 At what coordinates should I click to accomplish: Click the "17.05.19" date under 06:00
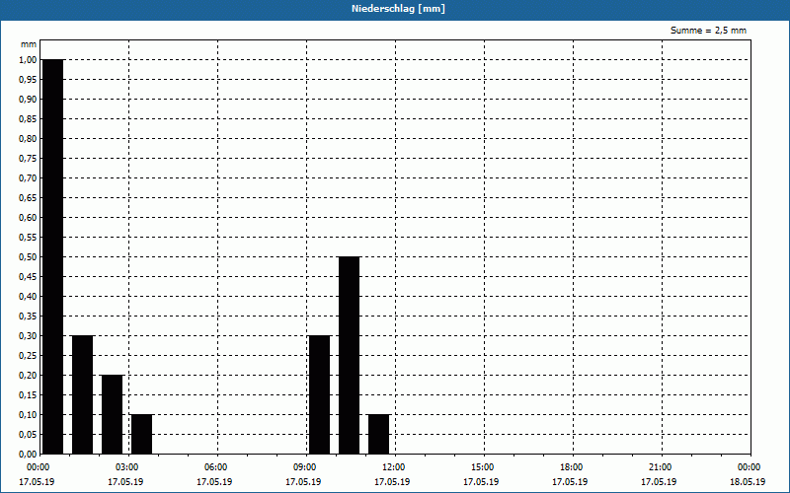214,481
